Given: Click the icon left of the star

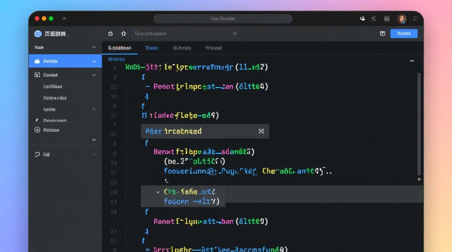Looking at the screenshot, I should click(x=110, y=34).
